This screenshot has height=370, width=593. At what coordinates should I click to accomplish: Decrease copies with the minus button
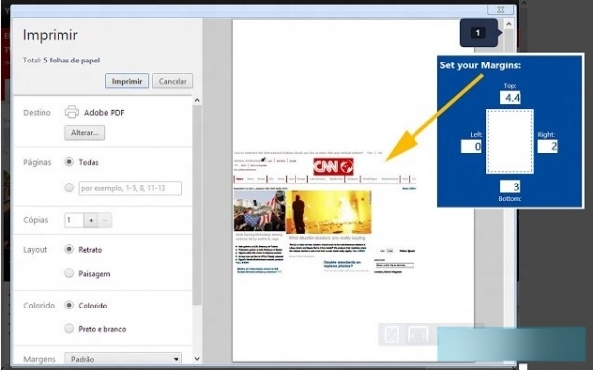point(105,220)
